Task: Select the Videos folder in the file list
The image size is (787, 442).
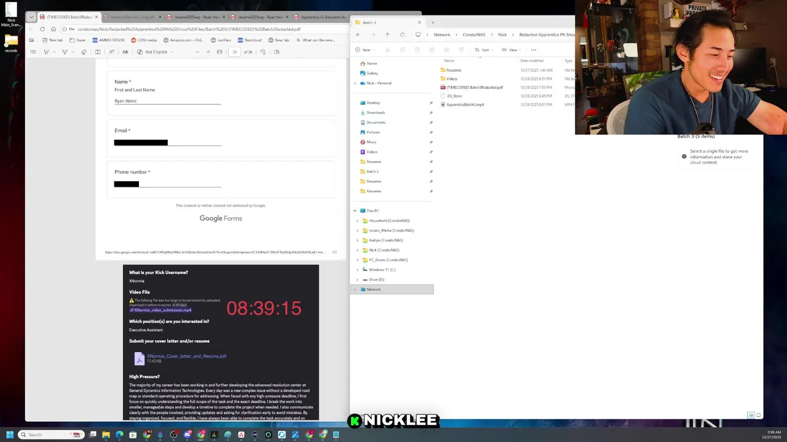Action: pyautogui.click(x=452, y=79)
